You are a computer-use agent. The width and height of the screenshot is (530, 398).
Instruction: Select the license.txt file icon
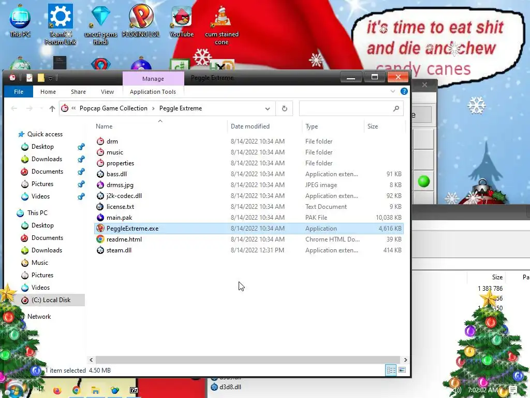(100, 206)
